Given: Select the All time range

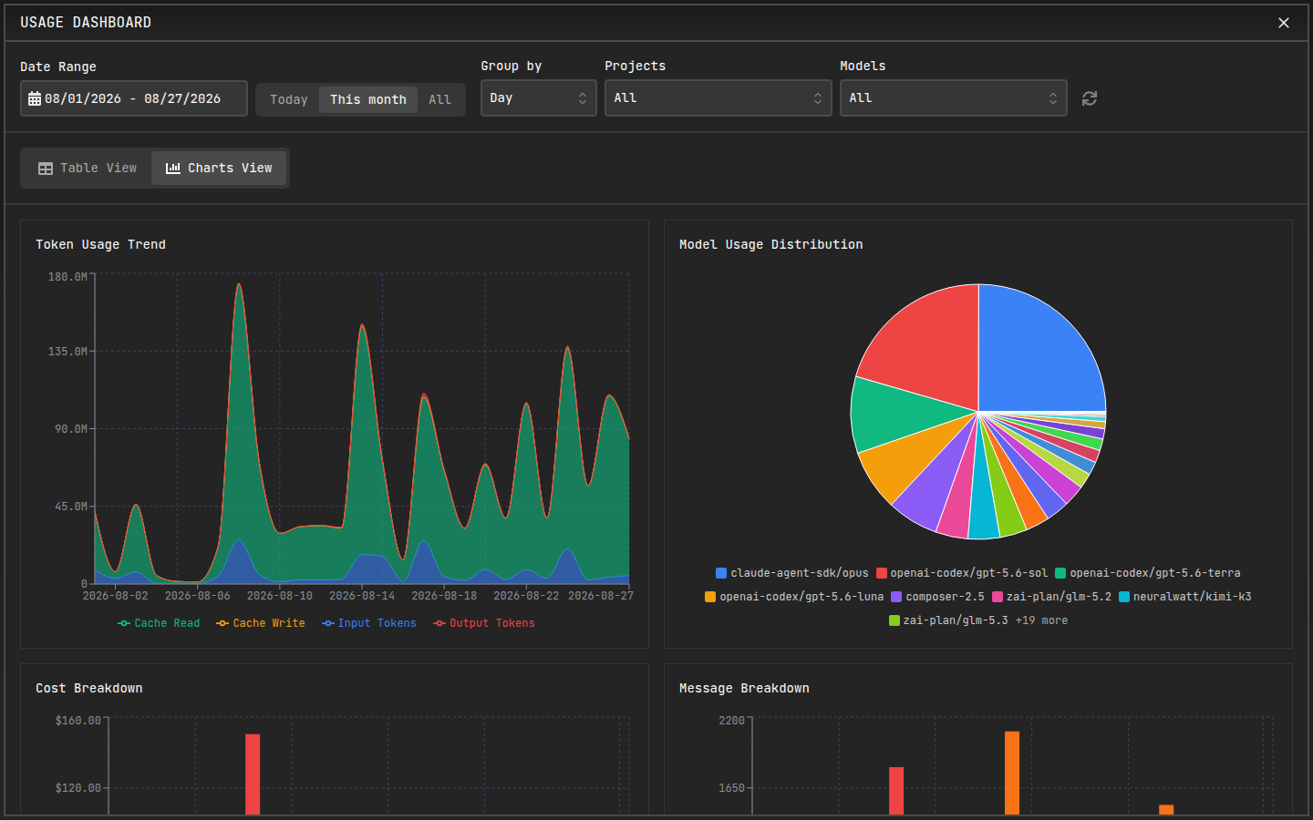Looking at the screenshot, I should [440, 99].
